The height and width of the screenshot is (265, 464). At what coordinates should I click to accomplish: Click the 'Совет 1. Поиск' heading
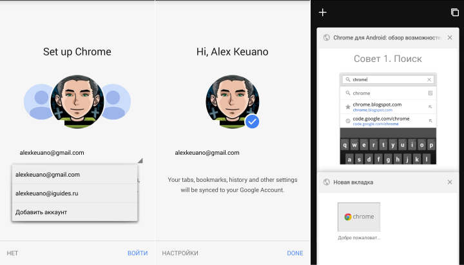click(388, 59)
